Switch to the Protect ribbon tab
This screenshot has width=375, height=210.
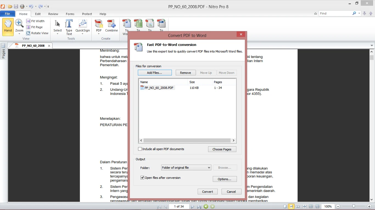(87, 14)
